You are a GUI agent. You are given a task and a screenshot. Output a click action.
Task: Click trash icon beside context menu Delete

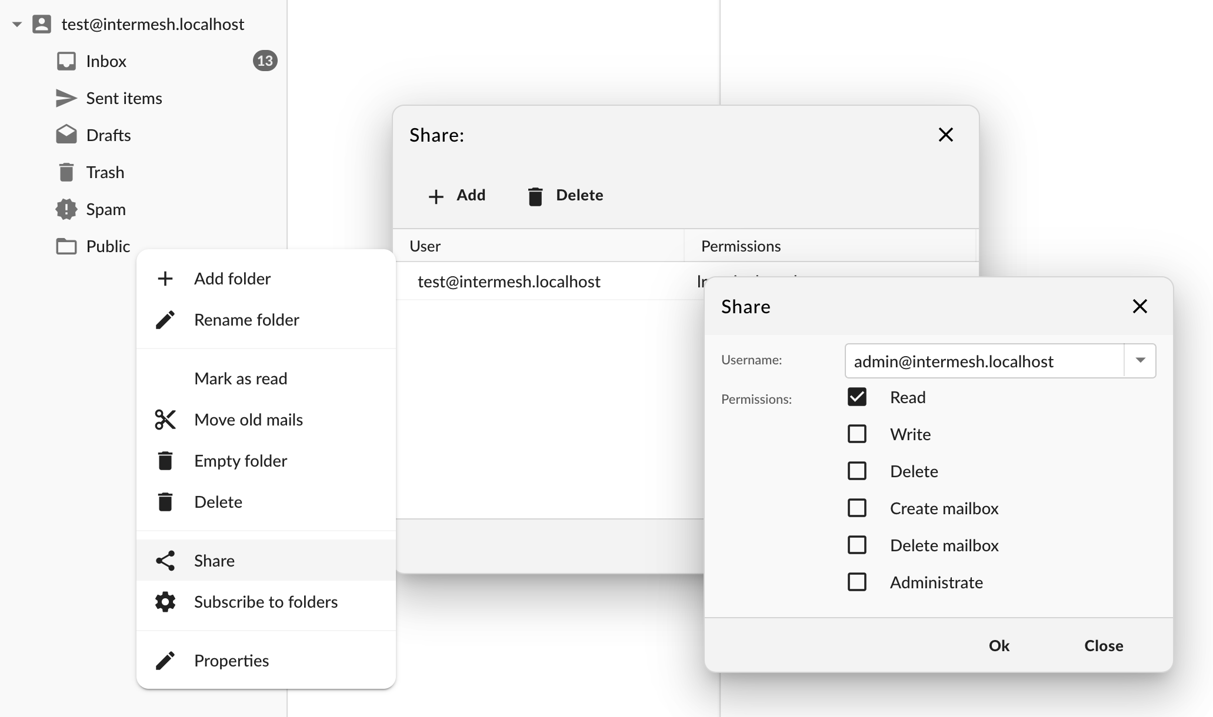pos(165,502)
